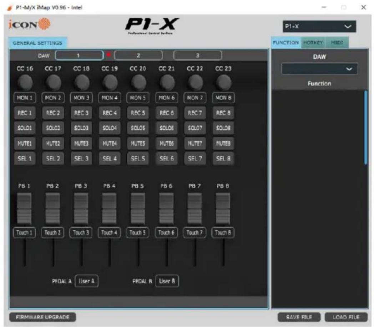Choose the REC 1 button
This screenshot has width=374, height=327.
point(25,113)
